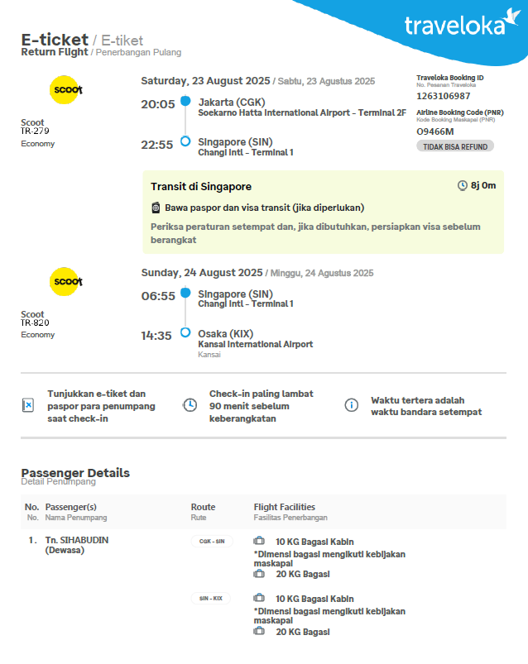This screenshot has height=664, width=528.
Task: Click the Passenger Details section heading
Action: point(75,473)
